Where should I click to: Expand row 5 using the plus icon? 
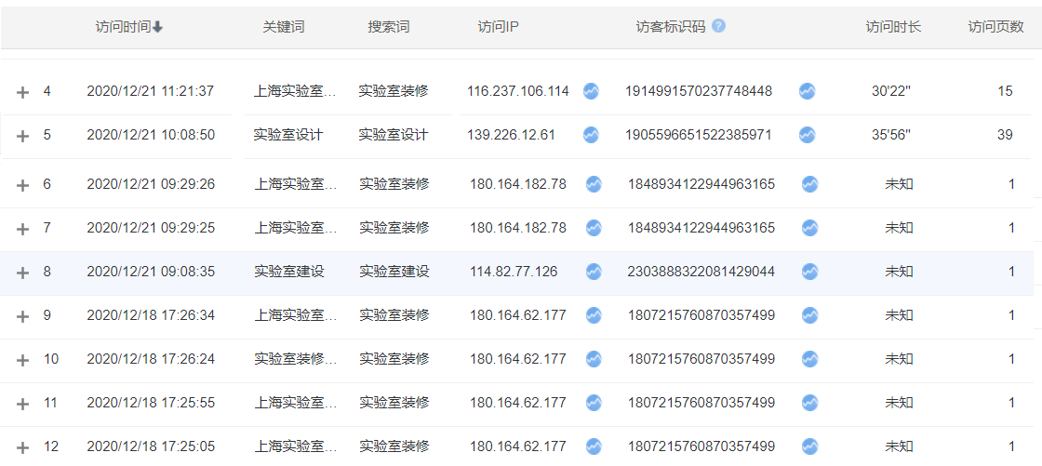tap(23, 136)
